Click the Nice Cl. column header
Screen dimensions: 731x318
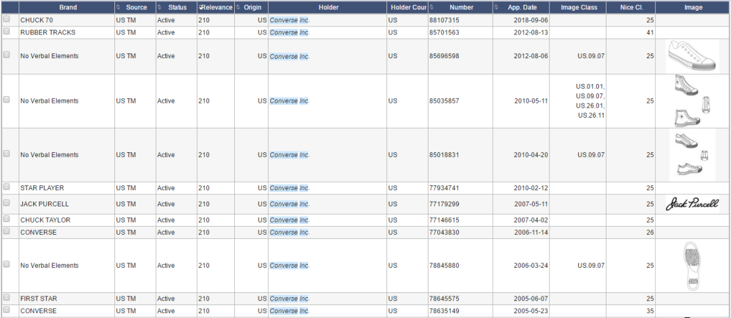tap(632, 7)
